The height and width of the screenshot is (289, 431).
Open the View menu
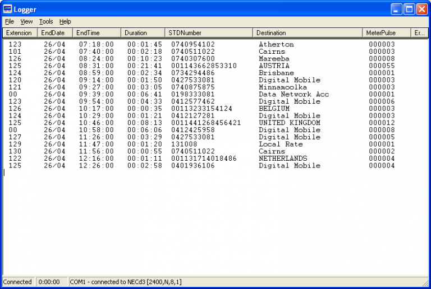tap(26, 21)
